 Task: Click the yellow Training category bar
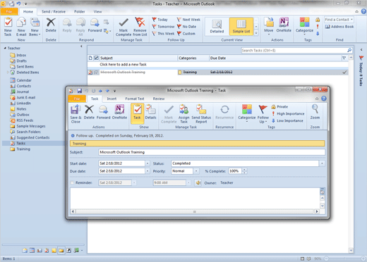click(198, 144)
